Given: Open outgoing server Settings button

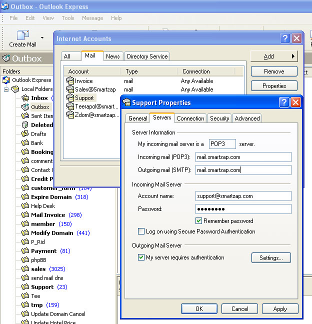Looking at the screenshot, I should (x=271, y=257).
